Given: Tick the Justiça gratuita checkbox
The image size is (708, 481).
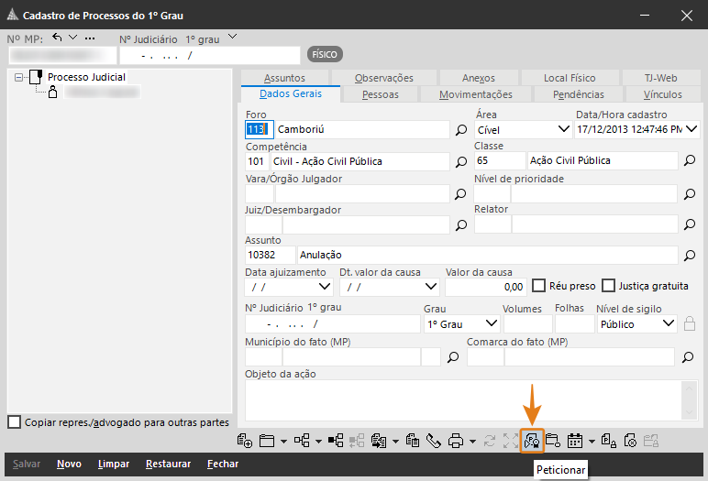Looking at the screenshot, I should click(x=608, y=286).
